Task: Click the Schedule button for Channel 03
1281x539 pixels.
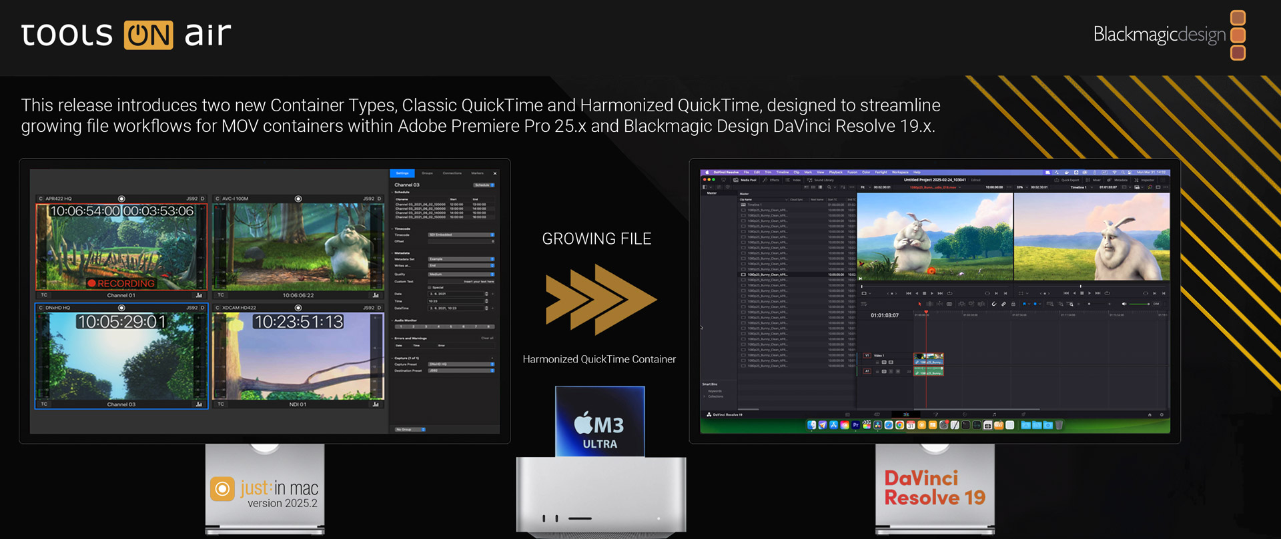Action: [x=483, y=185]
